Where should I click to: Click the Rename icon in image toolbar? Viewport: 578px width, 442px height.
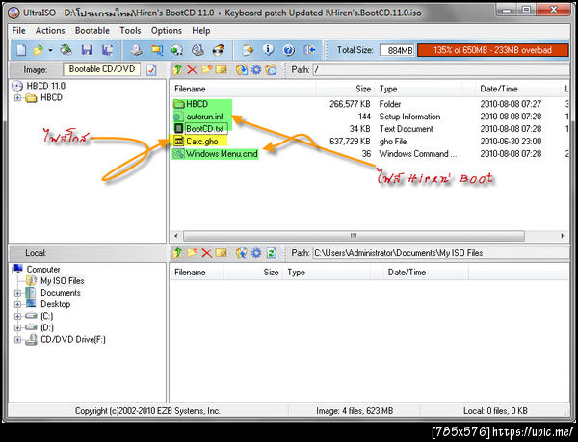point(221,69)
